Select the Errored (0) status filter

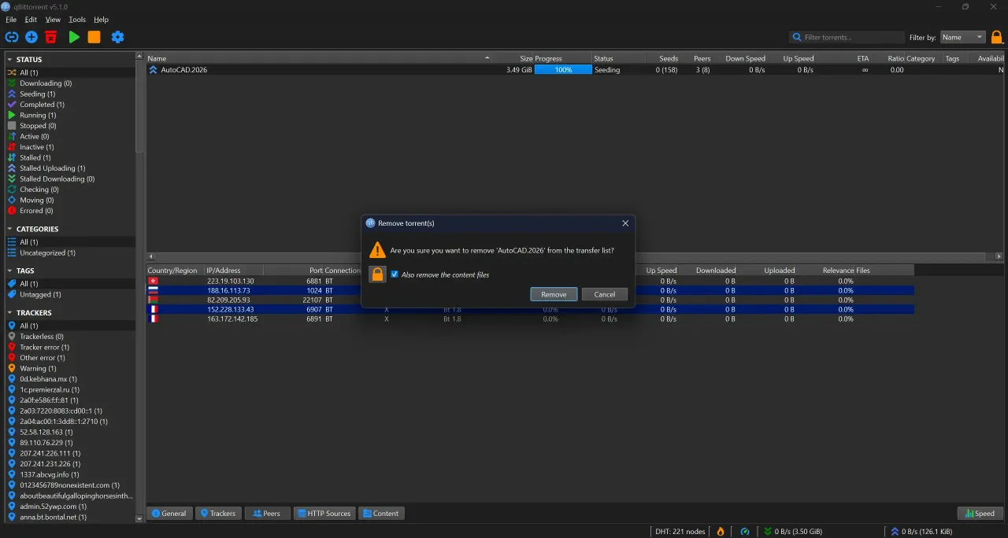pyautogui.click(x=36, y=211)
